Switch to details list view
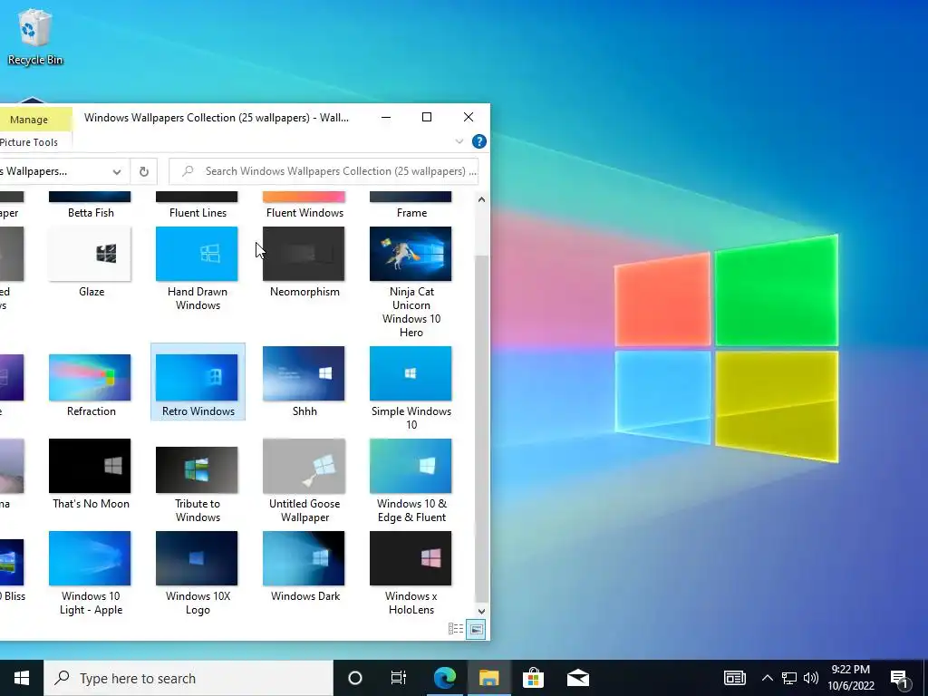This screenshot has width=928, height=696. pos(456,629)
